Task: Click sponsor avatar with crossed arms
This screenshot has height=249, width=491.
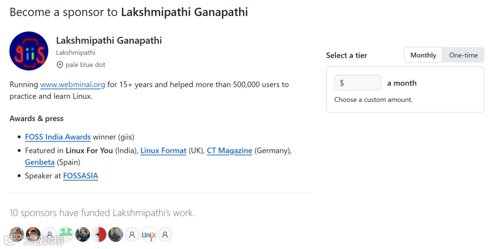Action: coord(115,235)
